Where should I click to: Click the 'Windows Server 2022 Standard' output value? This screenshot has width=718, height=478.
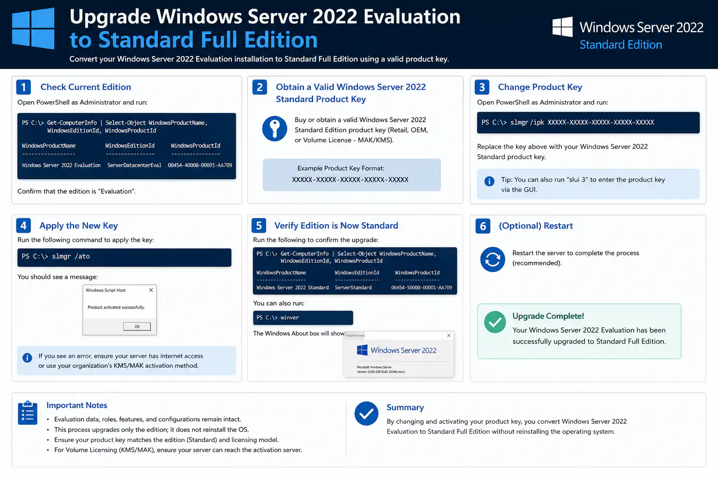[x=293, y=288]
